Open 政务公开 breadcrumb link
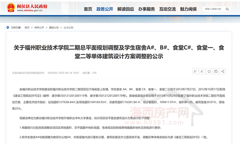This screenshot has width=240, height=144. click(39, 28)
